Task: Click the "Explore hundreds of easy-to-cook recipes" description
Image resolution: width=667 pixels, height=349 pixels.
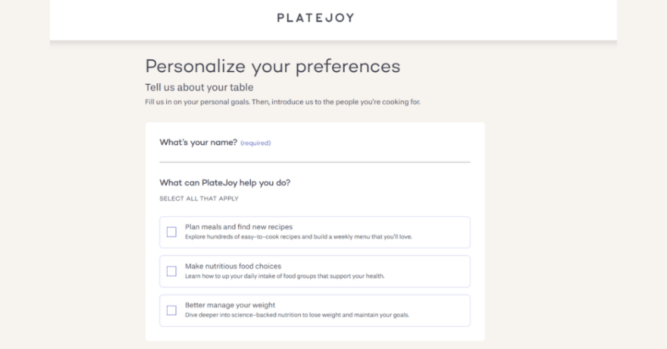Action: click(x=298, y=237)
